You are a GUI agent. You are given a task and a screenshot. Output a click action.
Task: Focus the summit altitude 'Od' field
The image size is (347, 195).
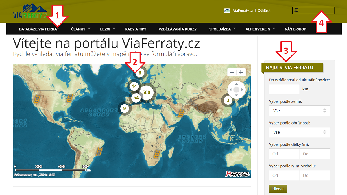tap(284, 175)
